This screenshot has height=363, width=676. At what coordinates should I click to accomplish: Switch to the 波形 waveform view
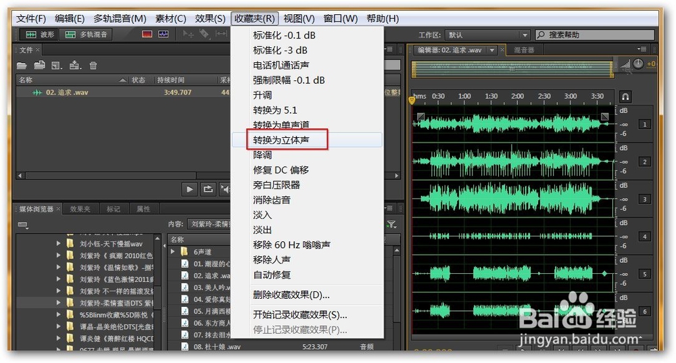[x=40, y=34]
